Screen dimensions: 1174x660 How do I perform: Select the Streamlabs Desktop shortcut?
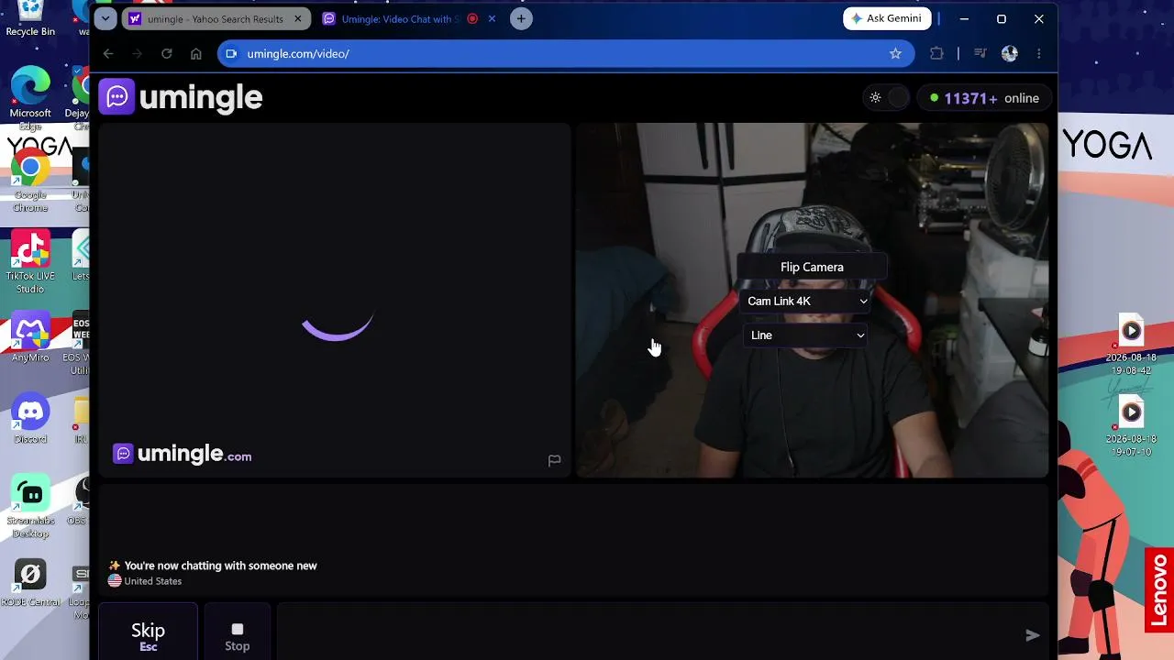tap(30, 506)
